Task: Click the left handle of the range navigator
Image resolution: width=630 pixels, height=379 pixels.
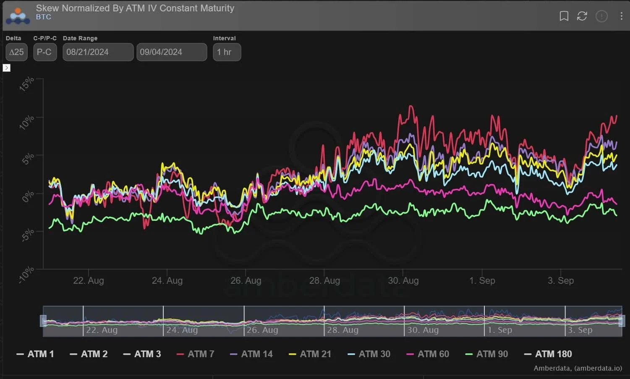Action: point(43,321)
